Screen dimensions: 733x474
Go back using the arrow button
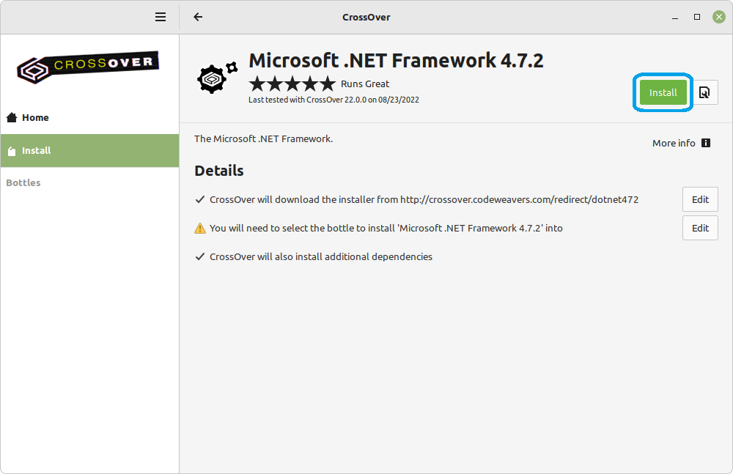pyautogui.click(x=198, y=18)
